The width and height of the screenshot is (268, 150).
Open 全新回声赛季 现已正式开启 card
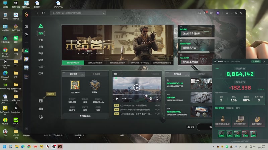tap(196, 45)
